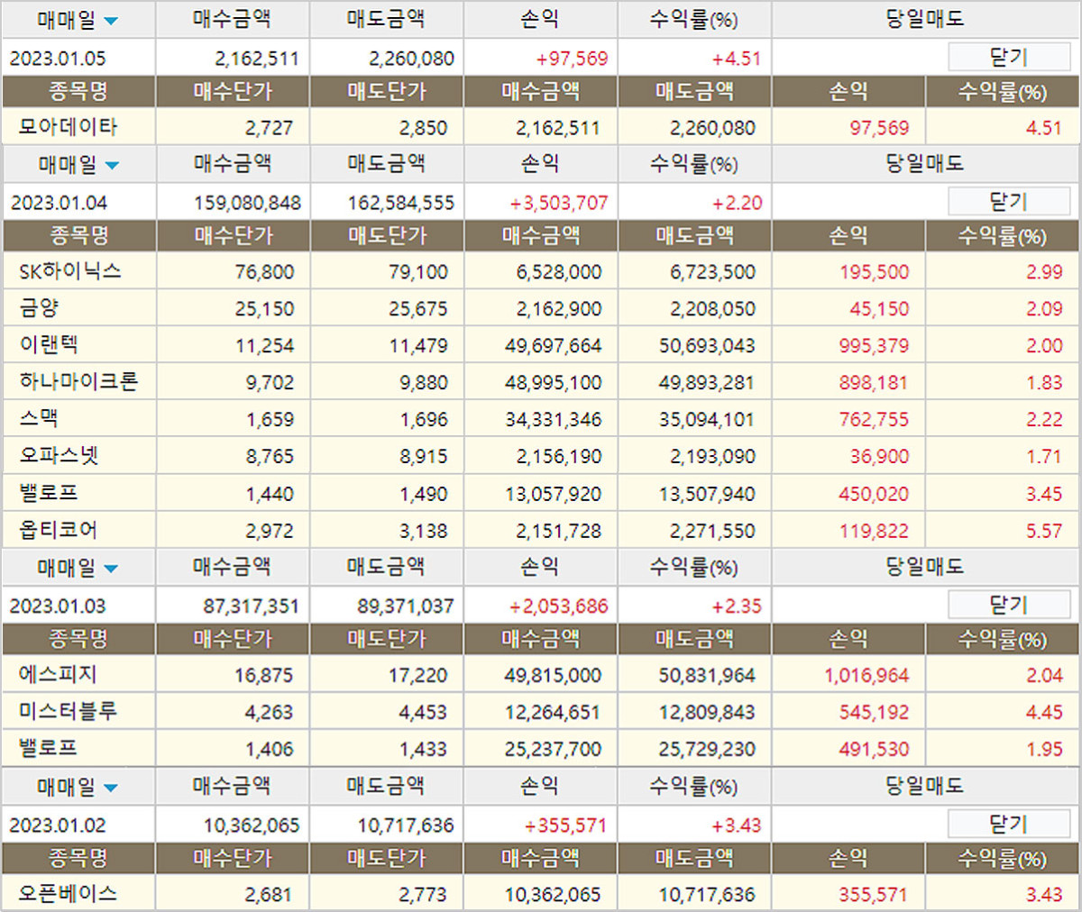
Task: Click 닫기 next to the 2023.01.03 summary
Action: click(x=1008, y=605)
